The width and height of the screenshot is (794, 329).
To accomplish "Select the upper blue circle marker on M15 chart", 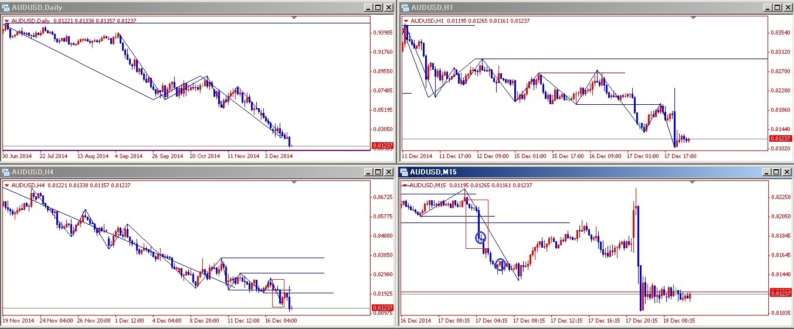I will pyautogui.click(x=480, y=237).
